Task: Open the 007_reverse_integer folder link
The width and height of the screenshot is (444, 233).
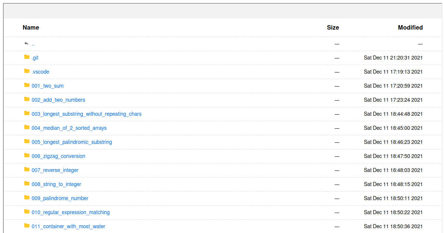Action: (55, 170)
